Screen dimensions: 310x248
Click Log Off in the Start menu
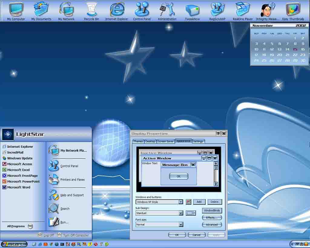[x=46, y=235]
